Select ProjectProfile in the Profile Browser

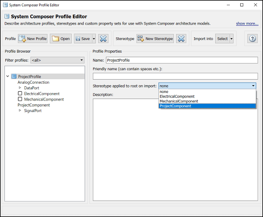click(29, 77)
